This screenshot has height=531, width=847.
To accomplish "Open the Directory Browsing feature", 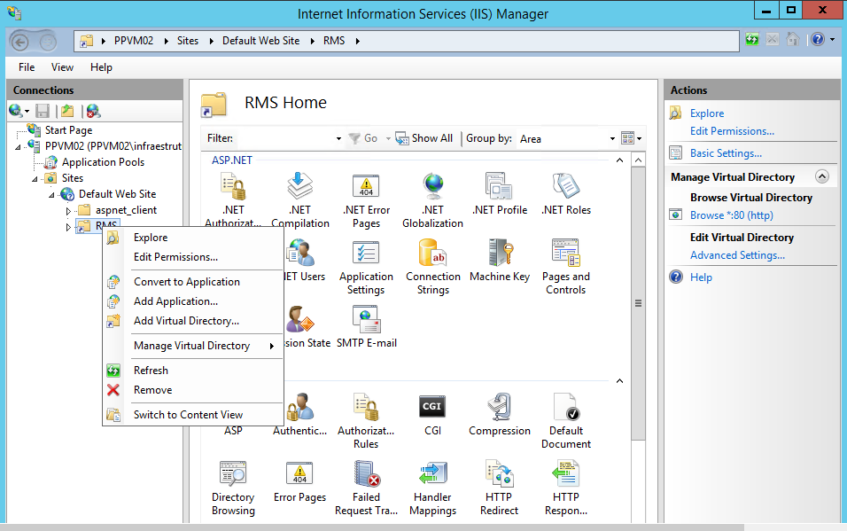I will click(x=233, y=488).
